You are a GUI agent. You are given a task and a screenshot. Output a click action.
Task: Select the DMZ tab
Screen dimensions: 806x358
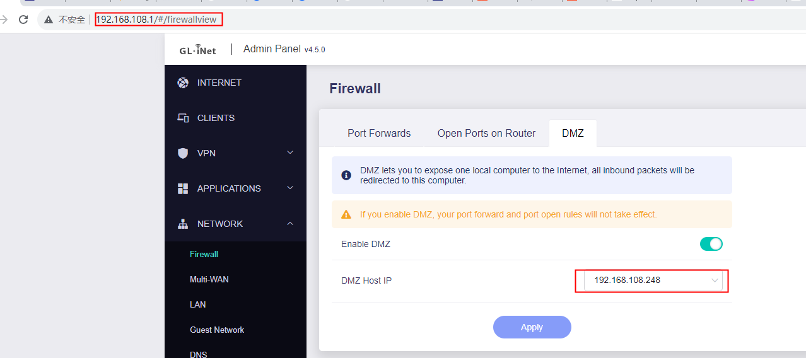pos(573,133)
